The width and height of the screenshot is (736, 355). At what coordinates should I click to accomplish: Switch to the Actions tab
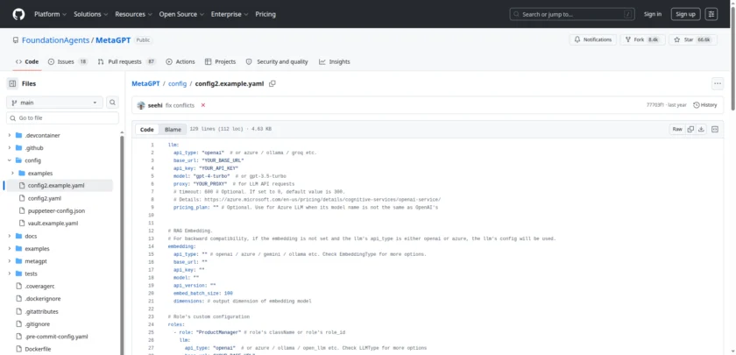click(180, 61)
